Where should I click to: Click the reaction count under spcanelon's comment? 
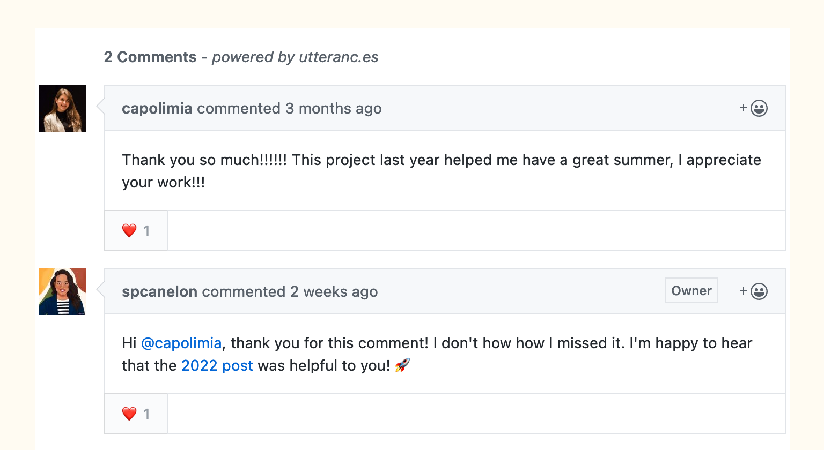coord(146,414)
